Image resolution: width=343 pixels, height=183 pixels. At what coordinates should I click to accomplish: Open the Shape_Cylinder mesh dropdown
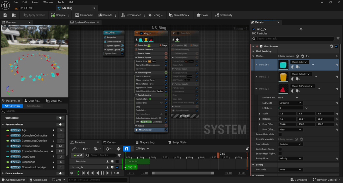point(301,74)
